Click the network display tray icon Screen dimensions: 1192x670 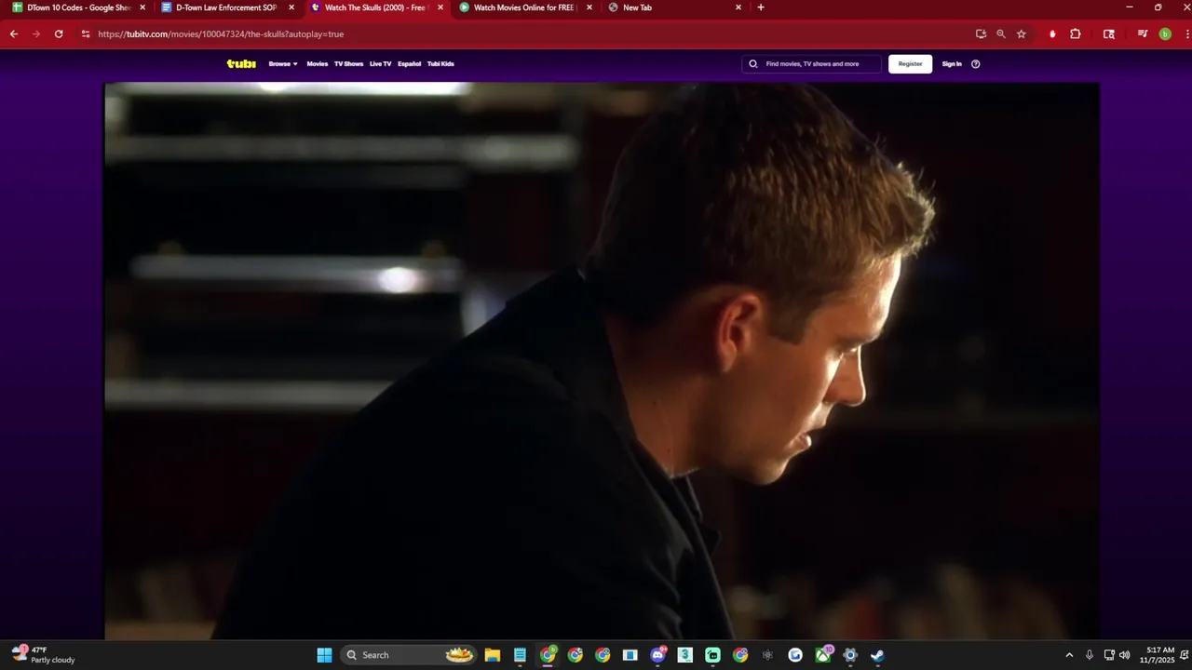[1109, 655]
